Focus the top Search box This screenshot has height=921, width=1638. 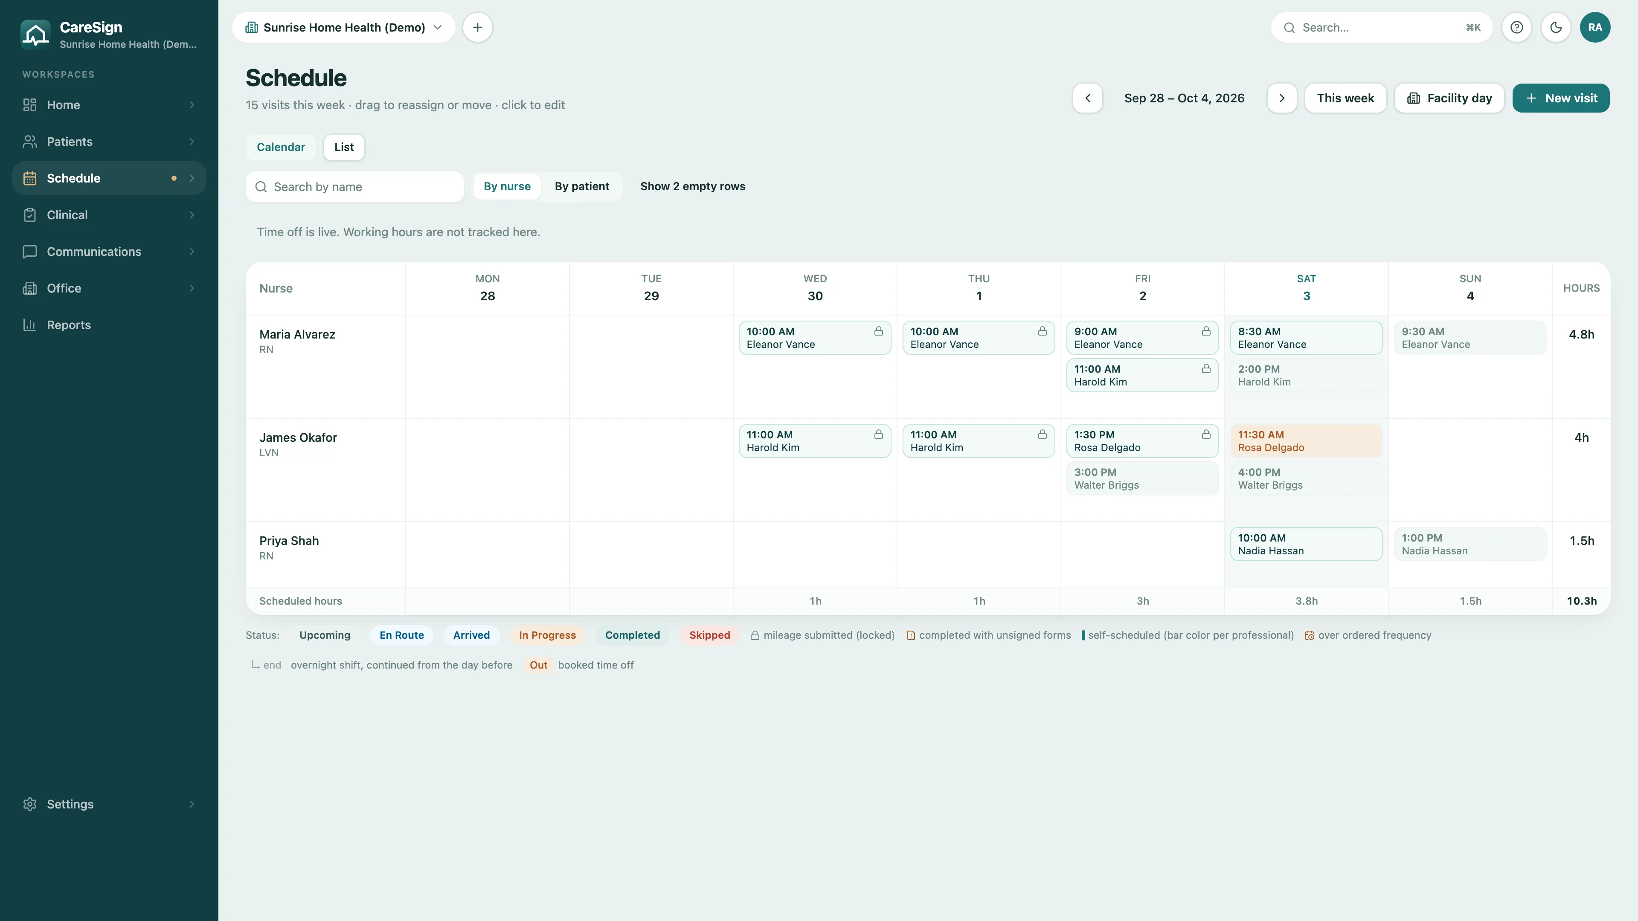1381,27
